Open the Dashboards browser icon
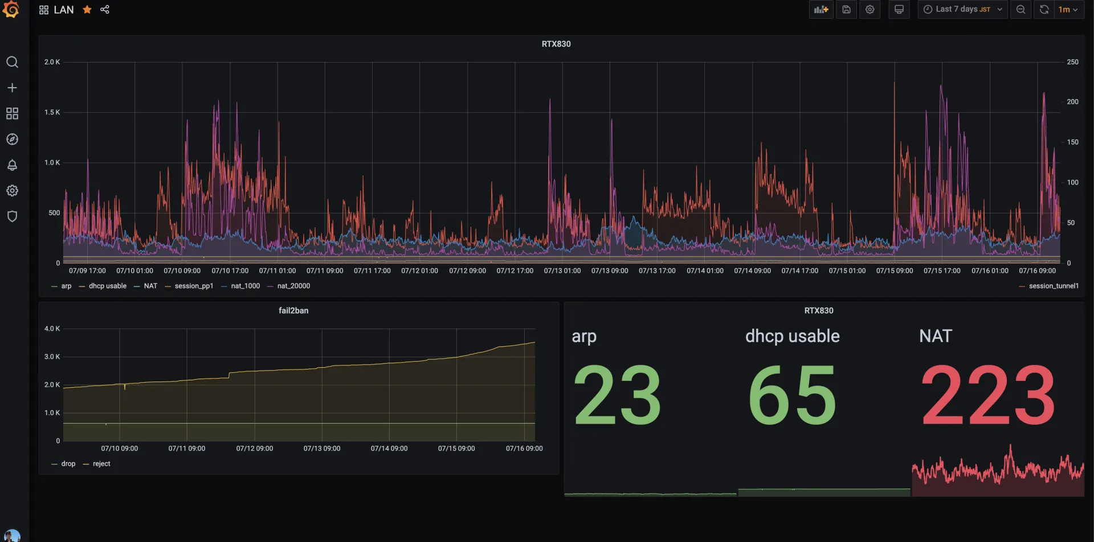 click(x=12, y=113)
